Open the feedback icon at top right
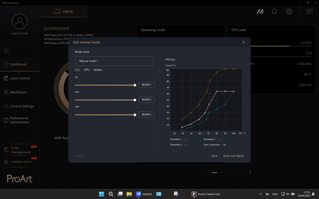Image resolution: width=319 pixels, height=199 pixels. 309,11
